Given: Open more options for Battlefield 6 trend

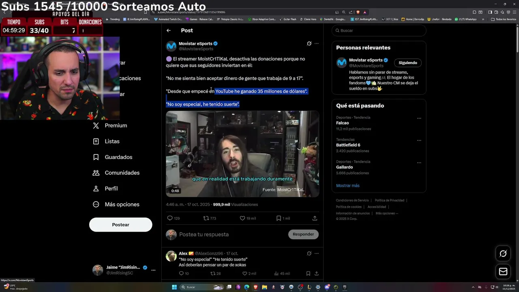Looking at the screenshot, I should click(x=419, y=141).
